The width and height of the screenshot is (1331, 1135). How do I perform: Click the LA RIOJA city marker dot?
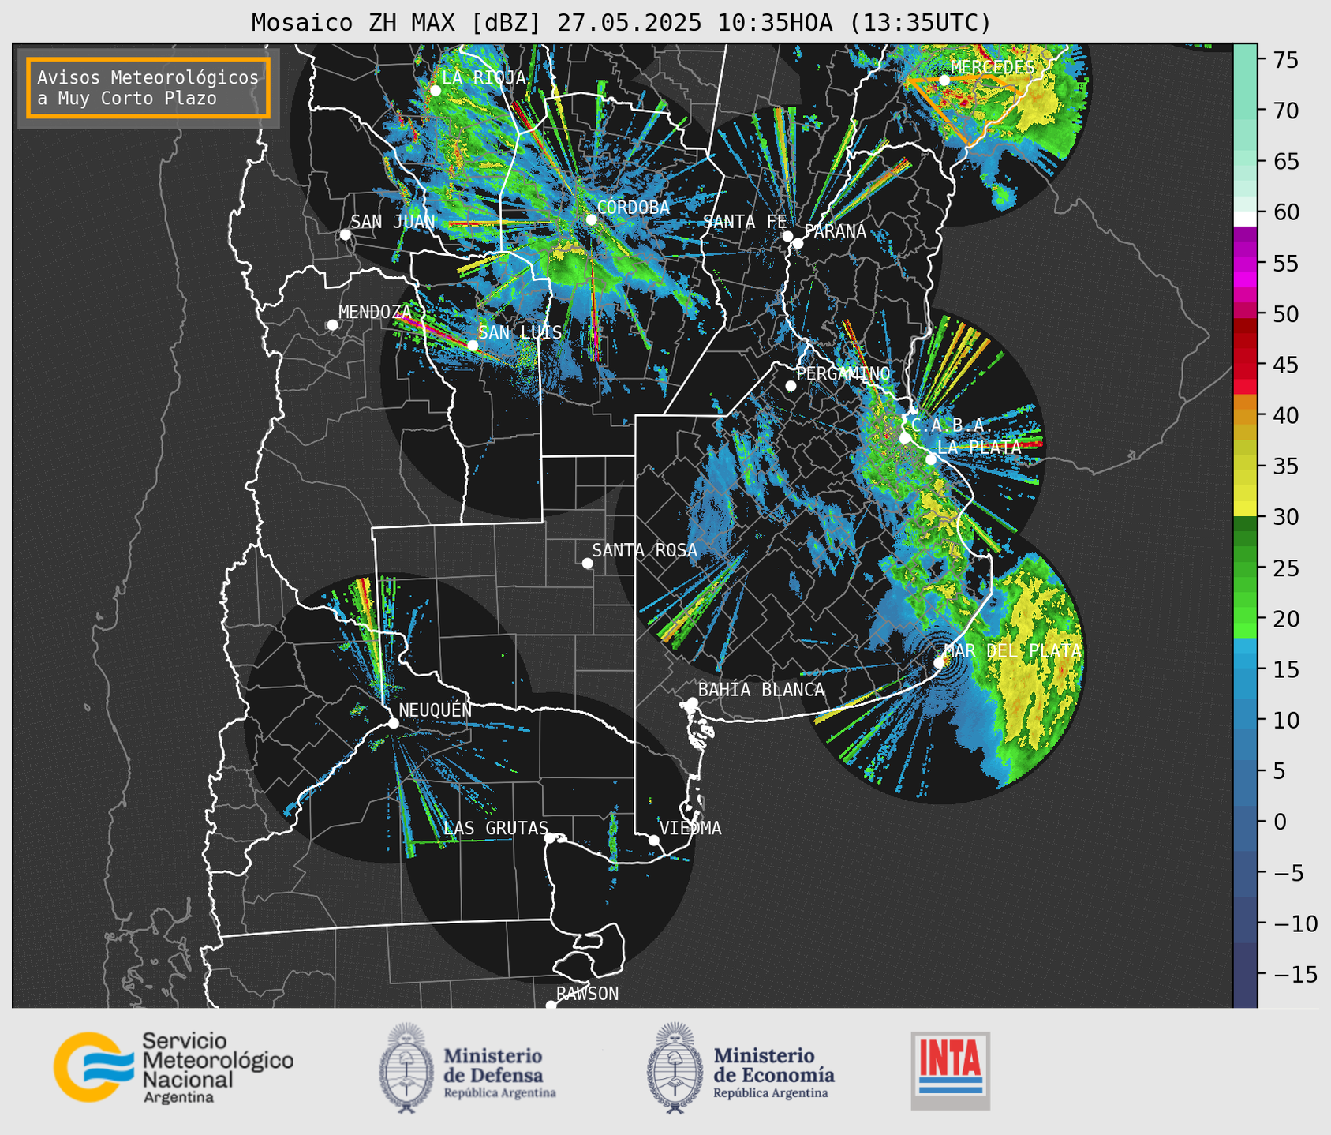(436, 91)
